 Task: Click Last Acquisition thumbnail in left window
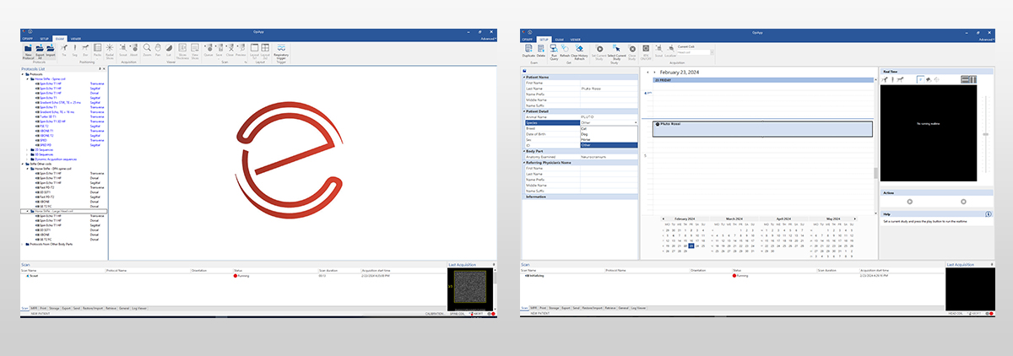pos(471,287)
